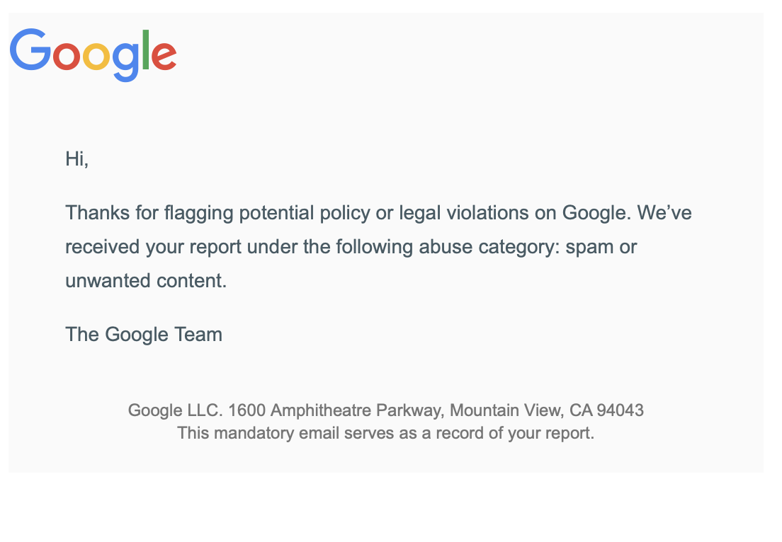Click the "Hi," greeting text
The height and width of the screenshot is (542, 782).
(x=76, y=159)
